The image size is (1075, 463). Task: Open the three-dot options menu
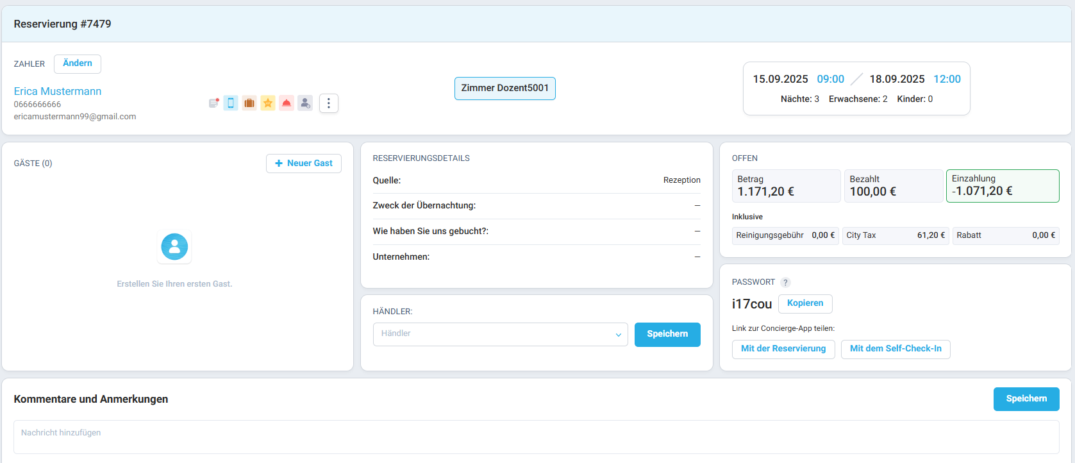[328, 103]
